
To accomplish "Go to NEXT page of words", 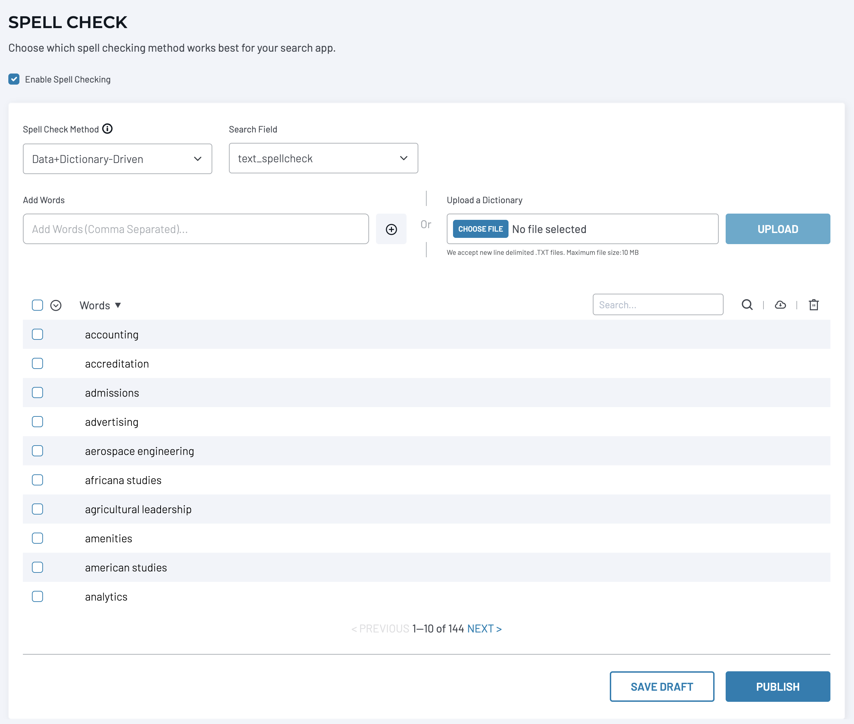I will point(484,629).
